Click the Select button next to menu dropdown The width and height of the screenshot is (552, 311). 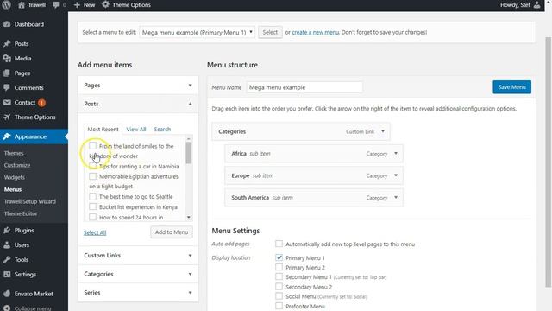click(x=270, y=32)
